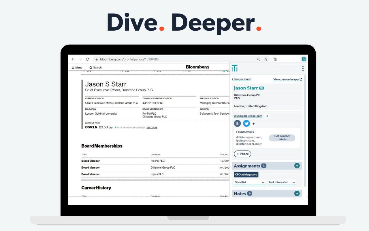The image size is (369, 231).
Task: Add a social profile with the plus icon
Action: (254, 124)
